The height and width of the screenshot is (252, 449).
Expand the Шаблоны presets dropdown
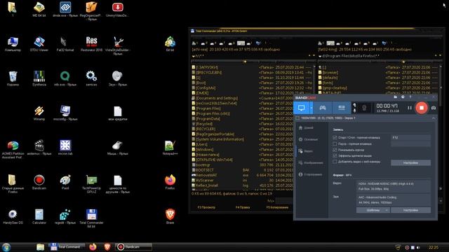[373, 210]
